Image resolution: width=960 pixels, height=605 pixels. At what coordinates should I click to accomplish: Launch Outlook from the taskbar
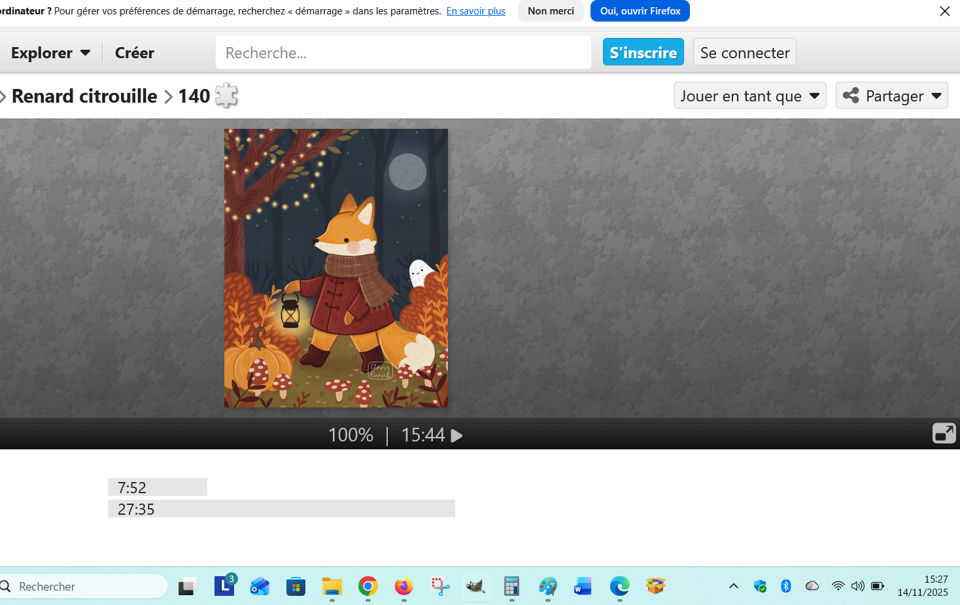[x=260, y=587]
